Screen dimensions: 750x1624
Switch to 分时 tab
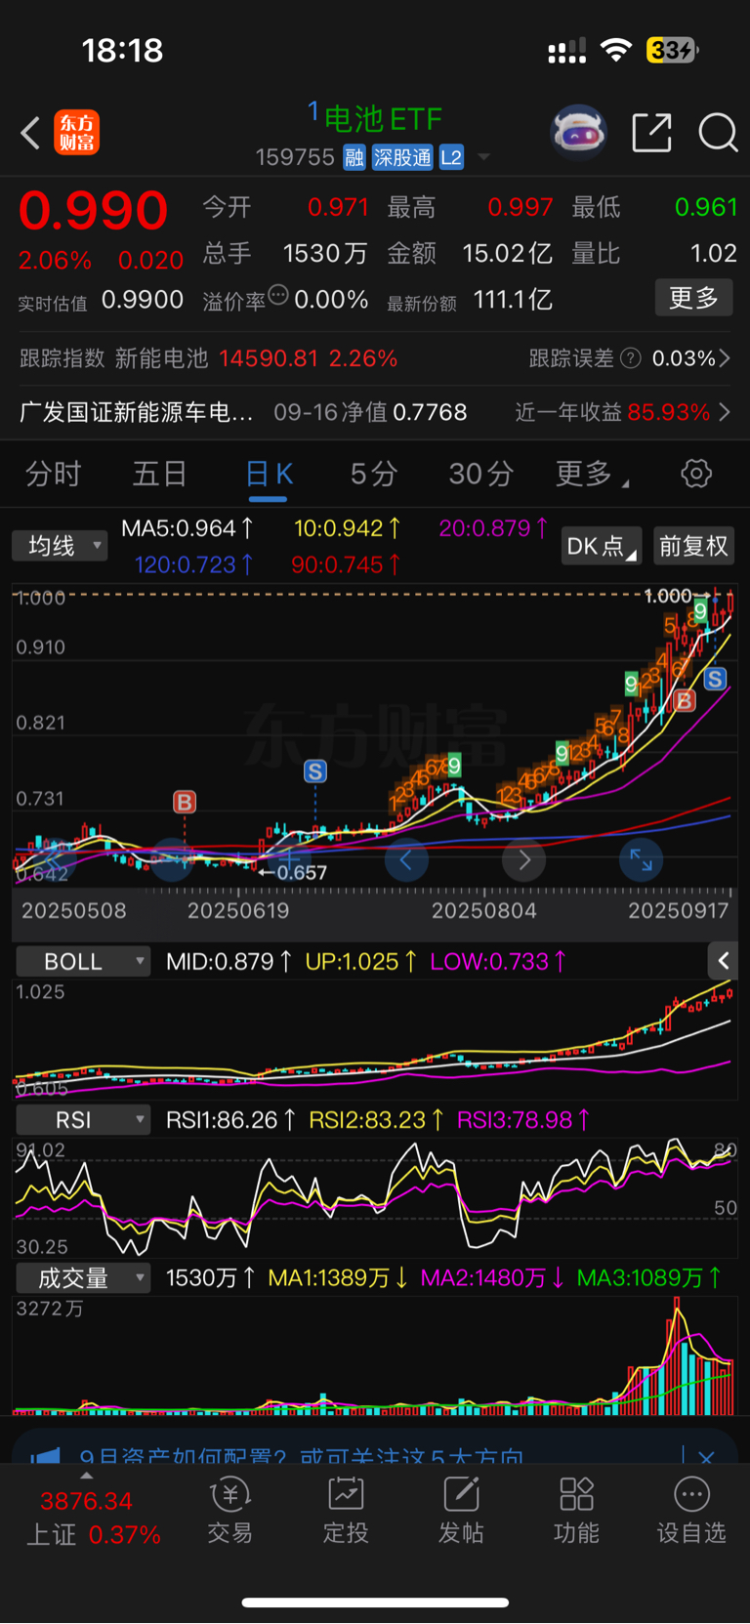(54, 474)
